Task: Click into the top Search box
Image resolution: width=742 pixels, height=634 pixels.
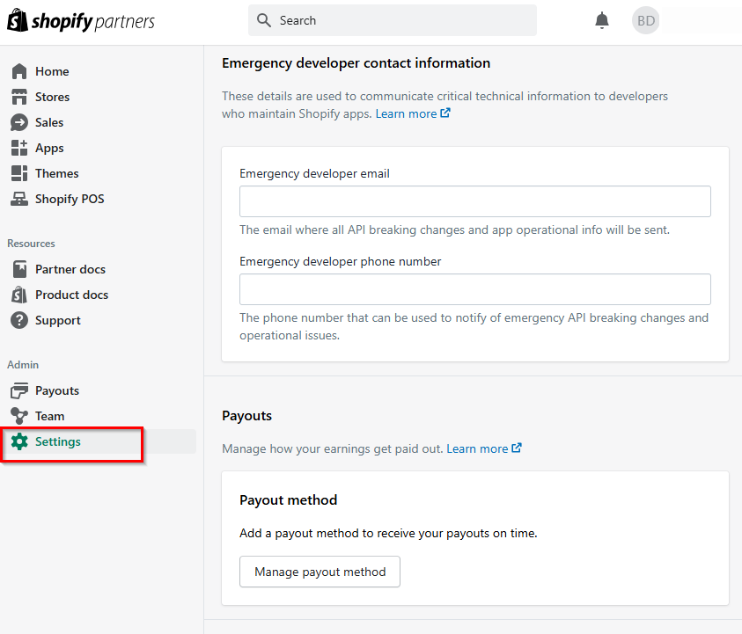Action: pyautogui.click(x=392, y=20)
